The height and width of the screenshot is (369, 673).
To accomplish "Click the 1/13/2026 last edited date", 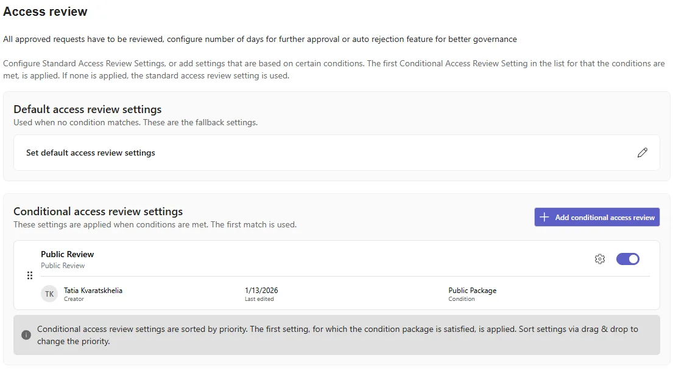I will coord(261,290).
